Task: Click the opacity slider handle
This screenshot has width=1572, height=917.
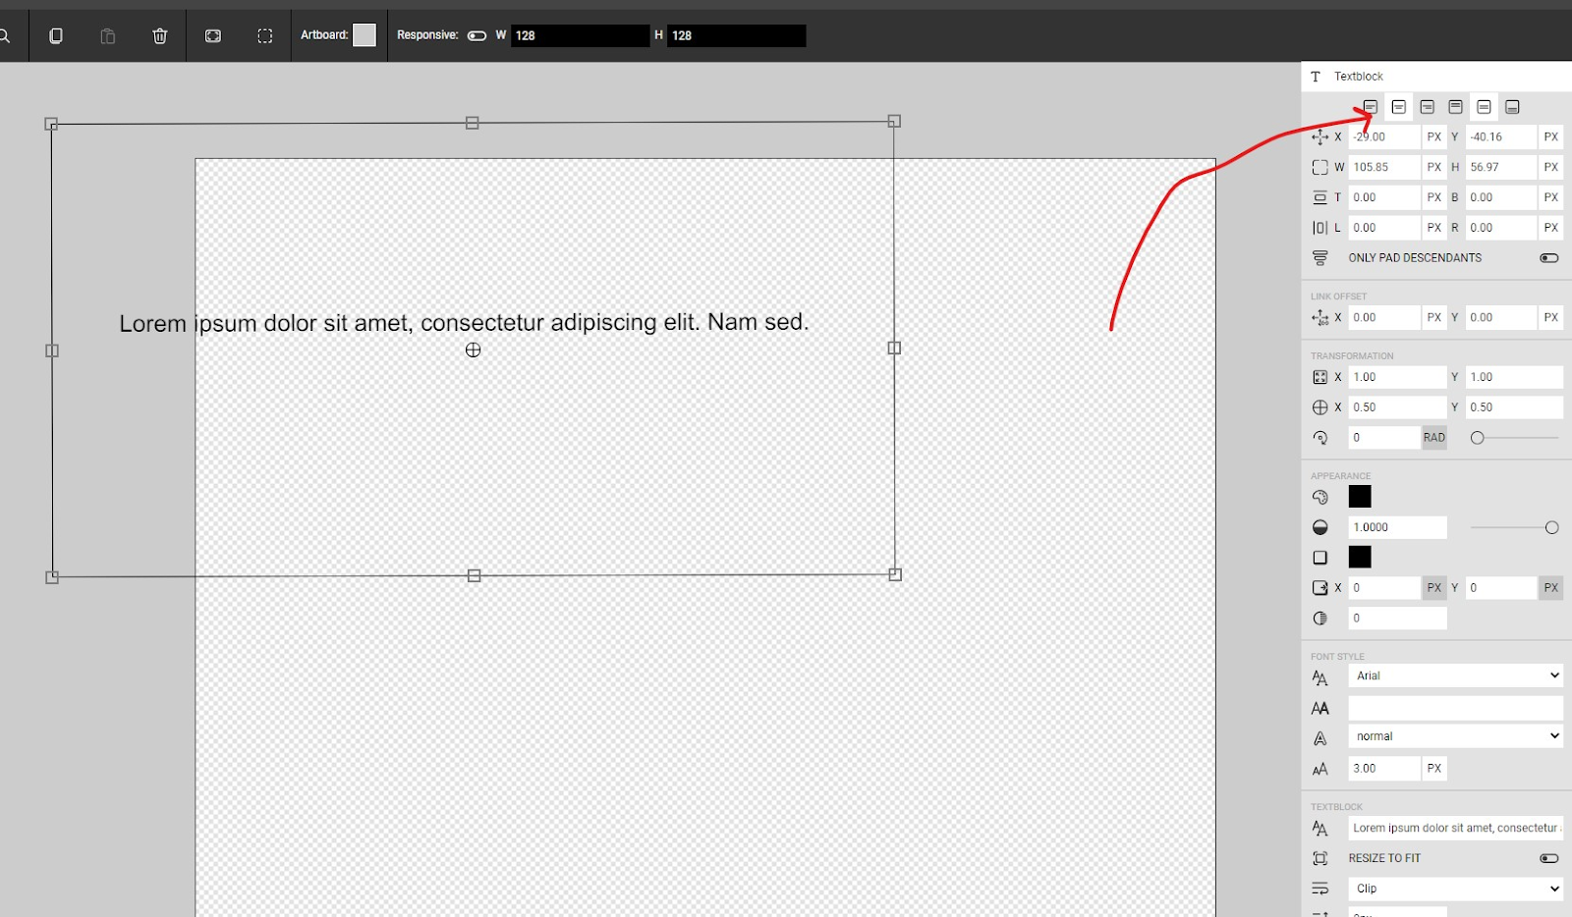Action: (1551, 528)
